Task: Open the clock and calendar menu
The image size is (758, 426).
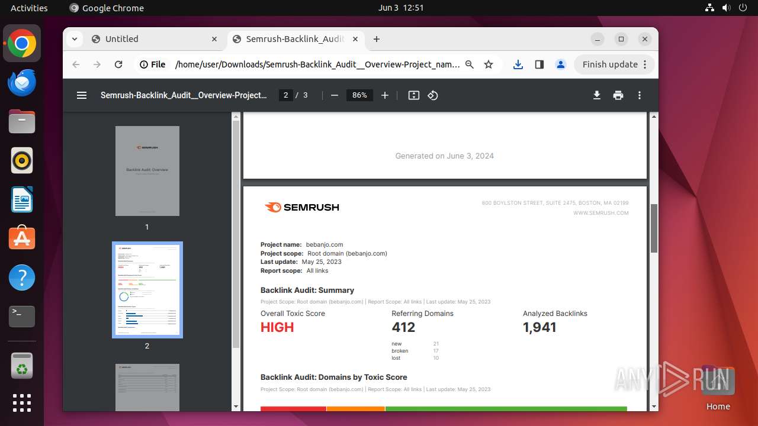Action: point(401,8)
